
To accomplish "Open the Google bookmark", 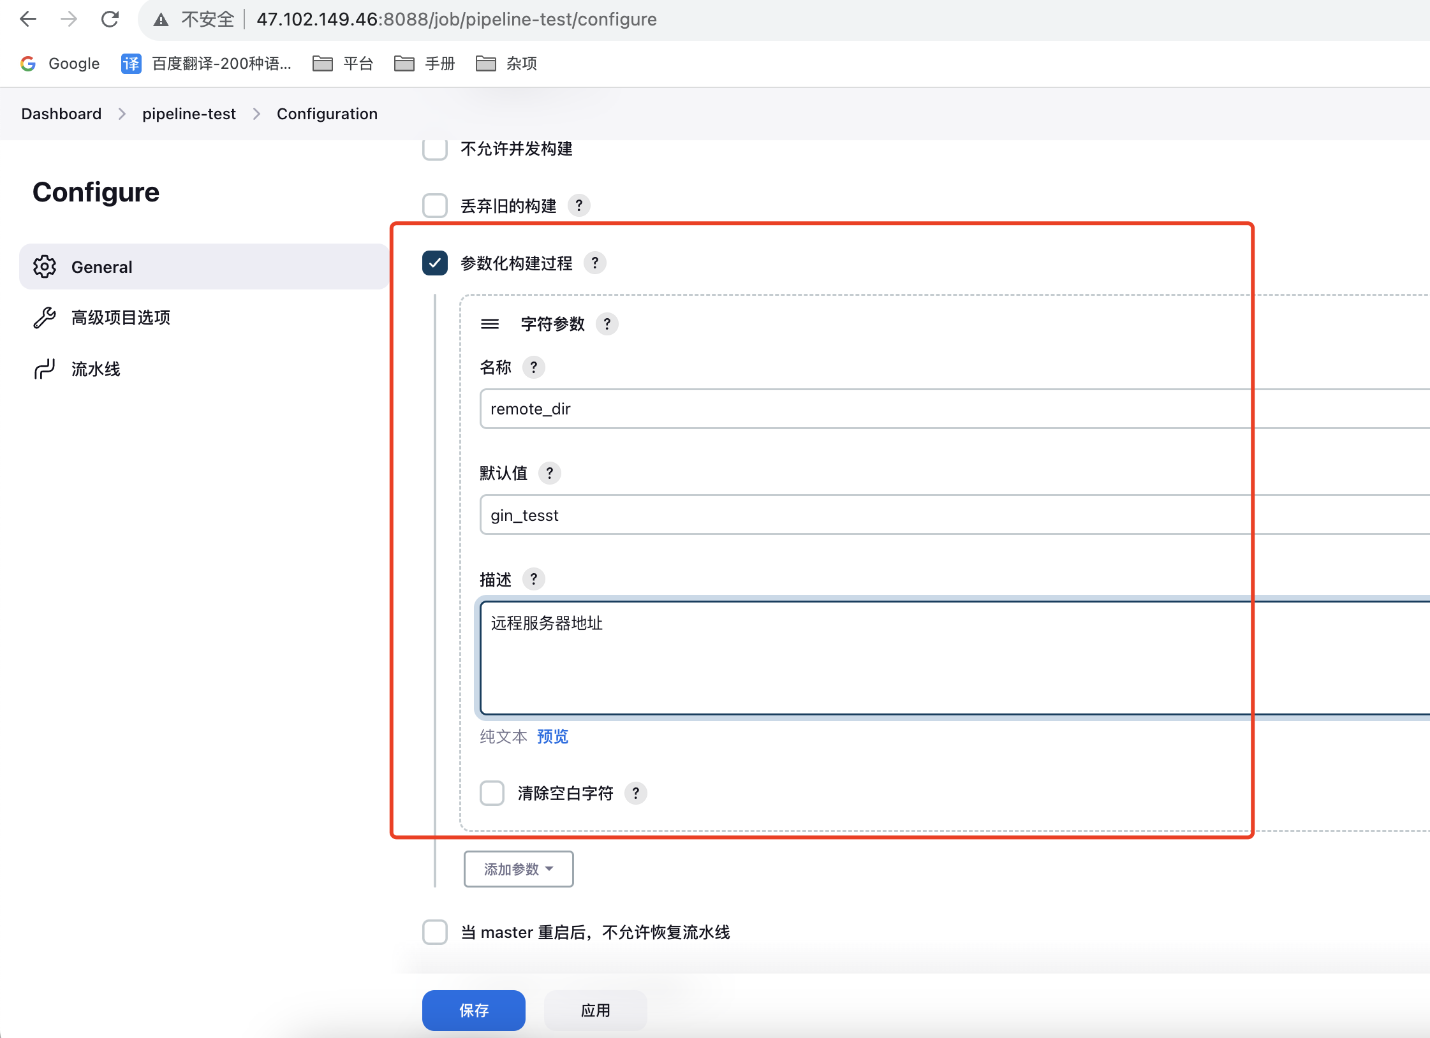I will (60, 63).
